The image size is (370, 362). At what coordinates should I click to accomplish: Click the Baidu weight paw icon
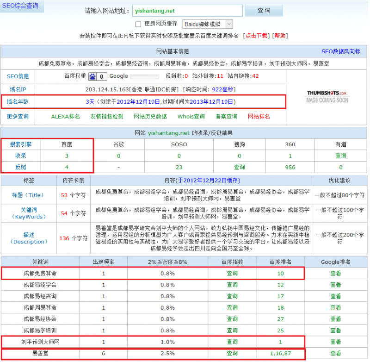[92, 76]
